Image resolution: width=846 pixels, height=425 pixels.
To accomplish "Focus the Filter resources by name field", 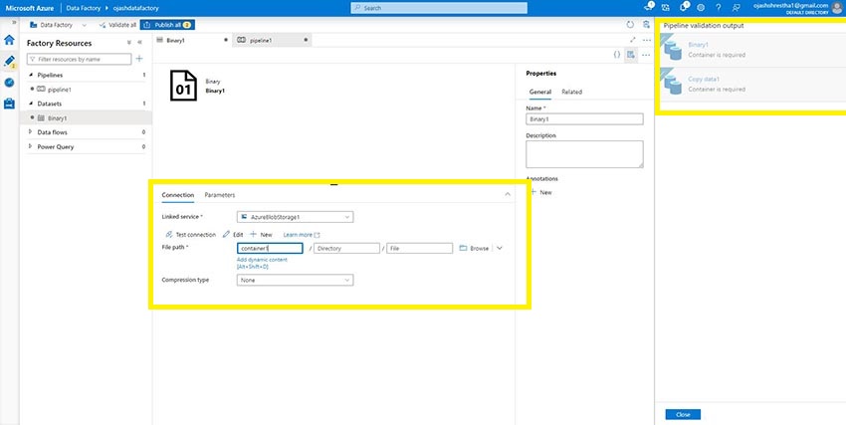I will coord(79,59).
